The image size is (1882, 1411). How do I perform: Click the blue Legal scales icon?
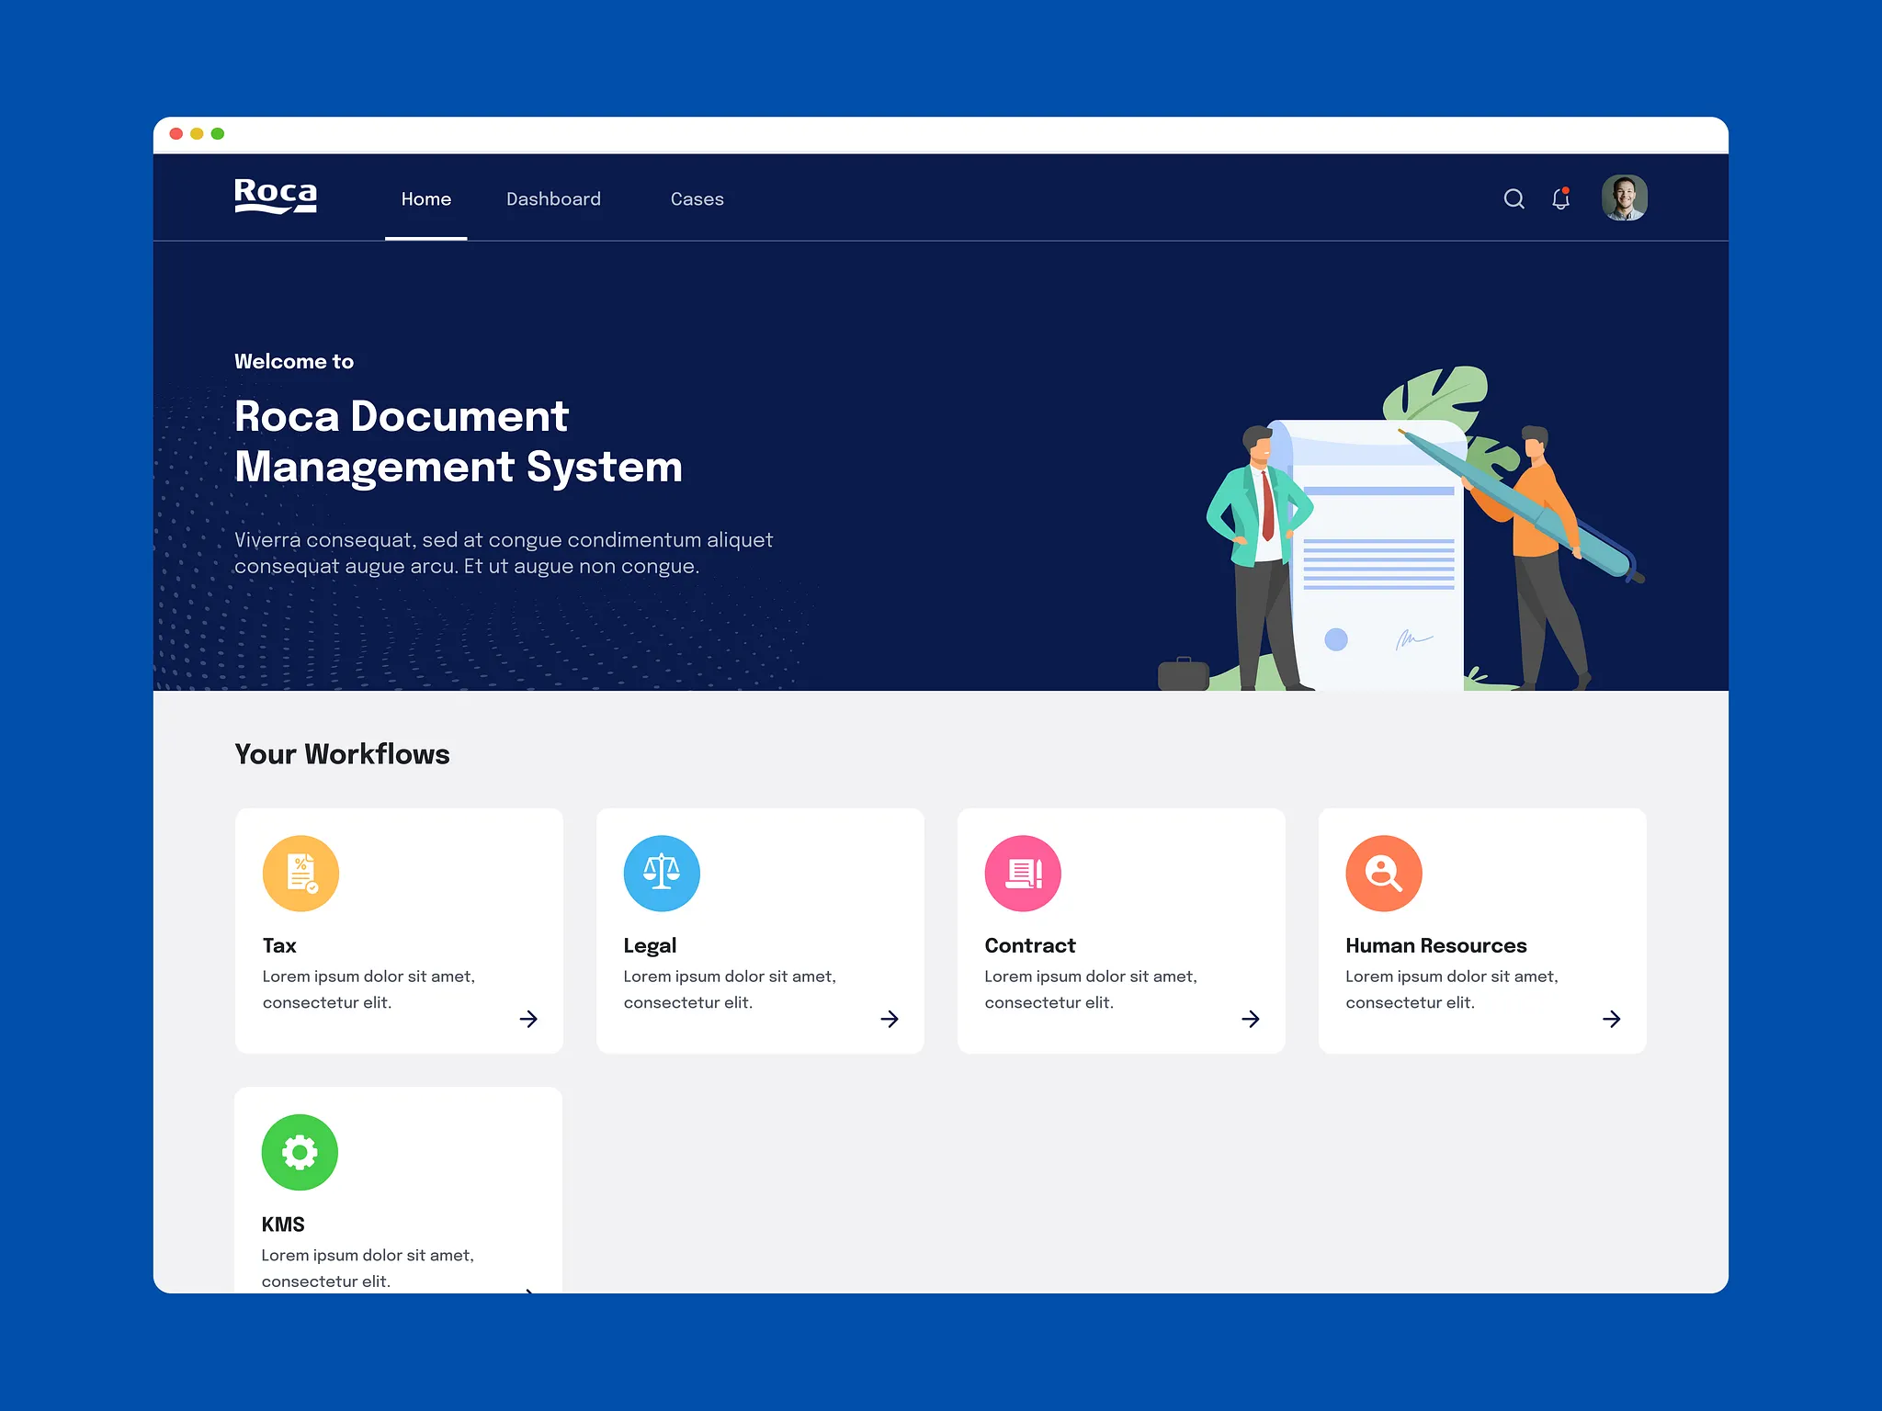point(662,873)
